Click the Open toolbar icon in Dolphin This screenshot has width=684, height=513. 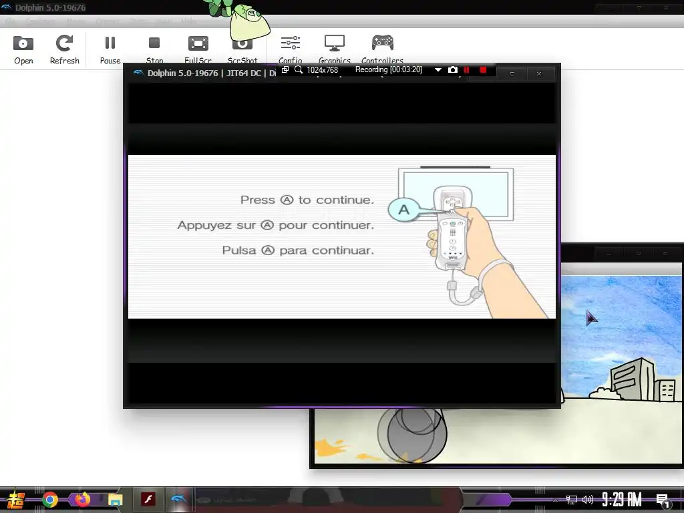(x=23, y=49)
